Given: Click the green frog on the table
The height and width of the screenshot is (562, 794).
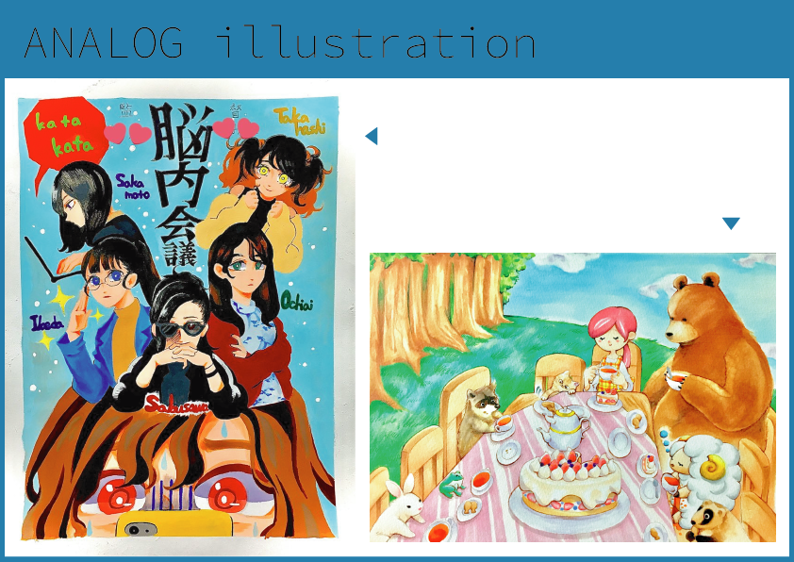Looking at the screenshot, I should pos(452,484).
